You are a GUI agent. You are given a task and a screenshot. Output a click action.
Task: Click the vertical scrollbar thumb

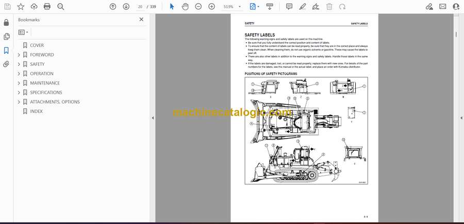click(x=456, y=34)
